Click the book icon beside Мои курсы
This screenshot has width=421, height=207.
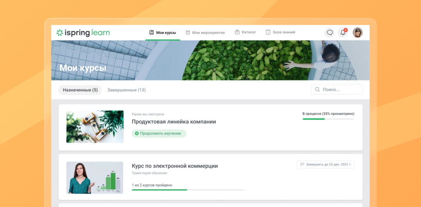click(x=151, y=32)
